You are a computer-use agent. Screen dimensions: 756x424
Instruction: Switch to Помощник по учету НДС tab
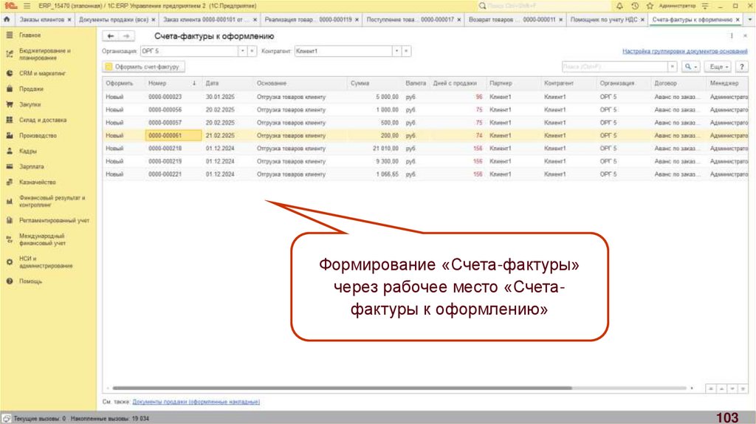pos(604,20)
